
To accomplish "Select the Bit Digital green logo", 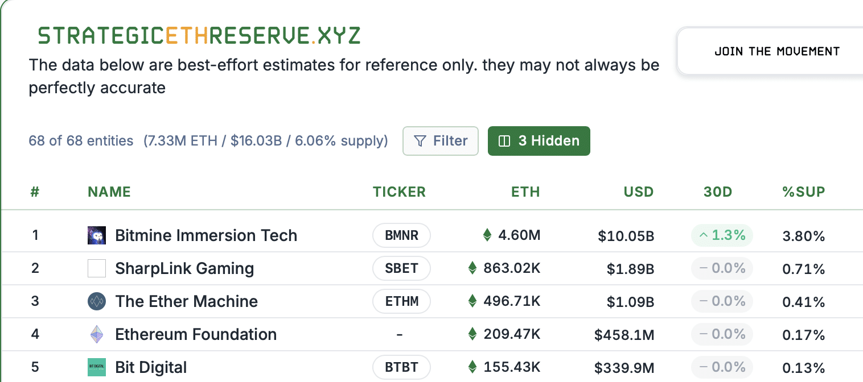I will coord(97,367).
